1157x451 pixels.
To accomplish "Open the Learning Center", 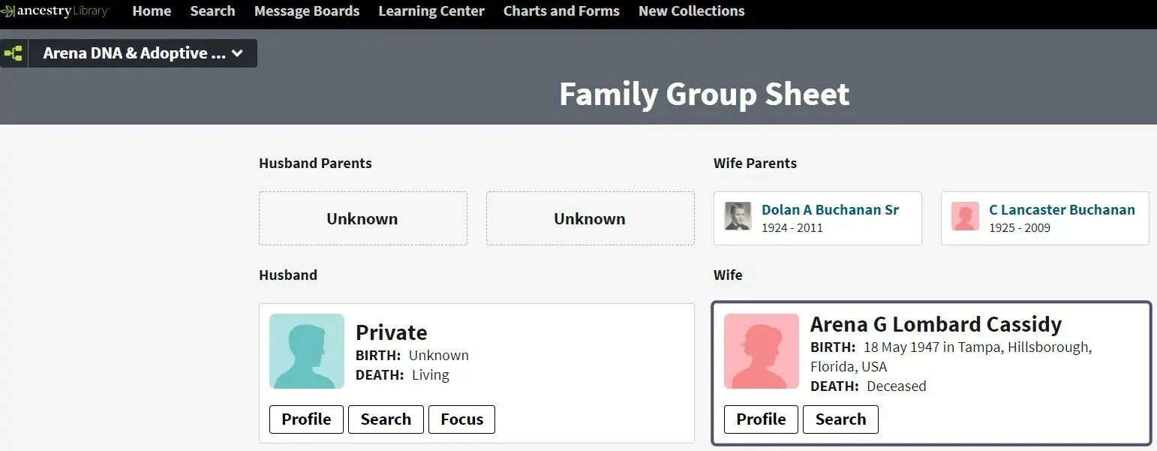I will (431, 11).
